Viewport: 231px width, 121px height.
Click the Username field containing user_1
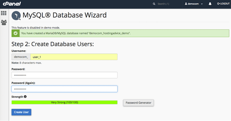(74, 57)
